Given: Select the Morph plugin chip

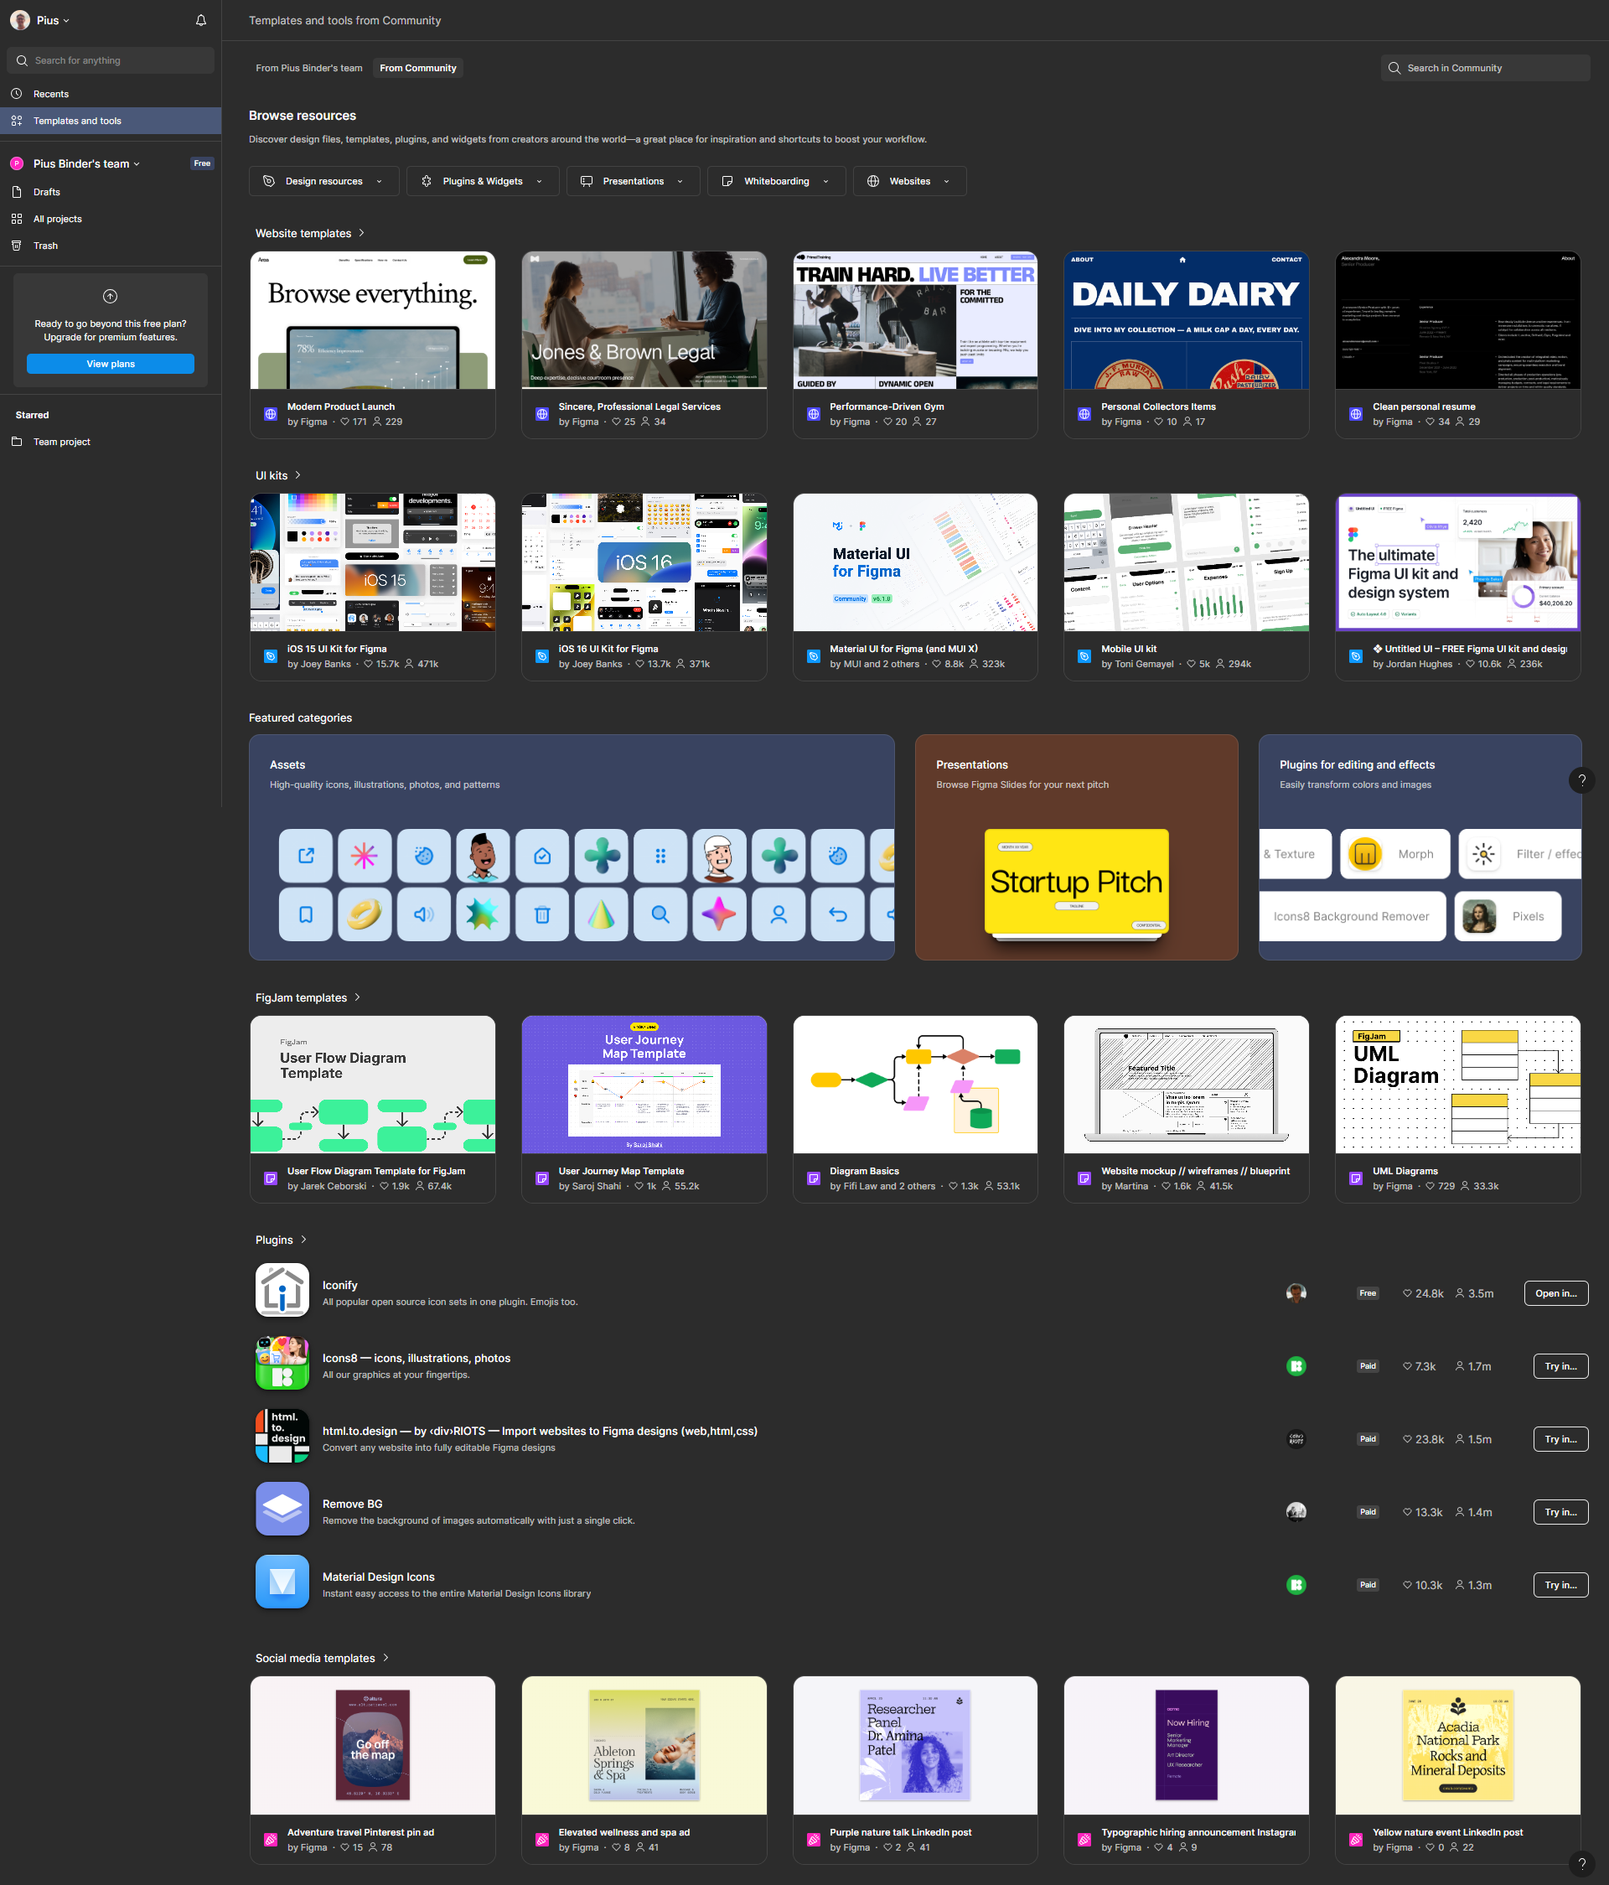Looking at the screenshot, I should [1394, 854].
